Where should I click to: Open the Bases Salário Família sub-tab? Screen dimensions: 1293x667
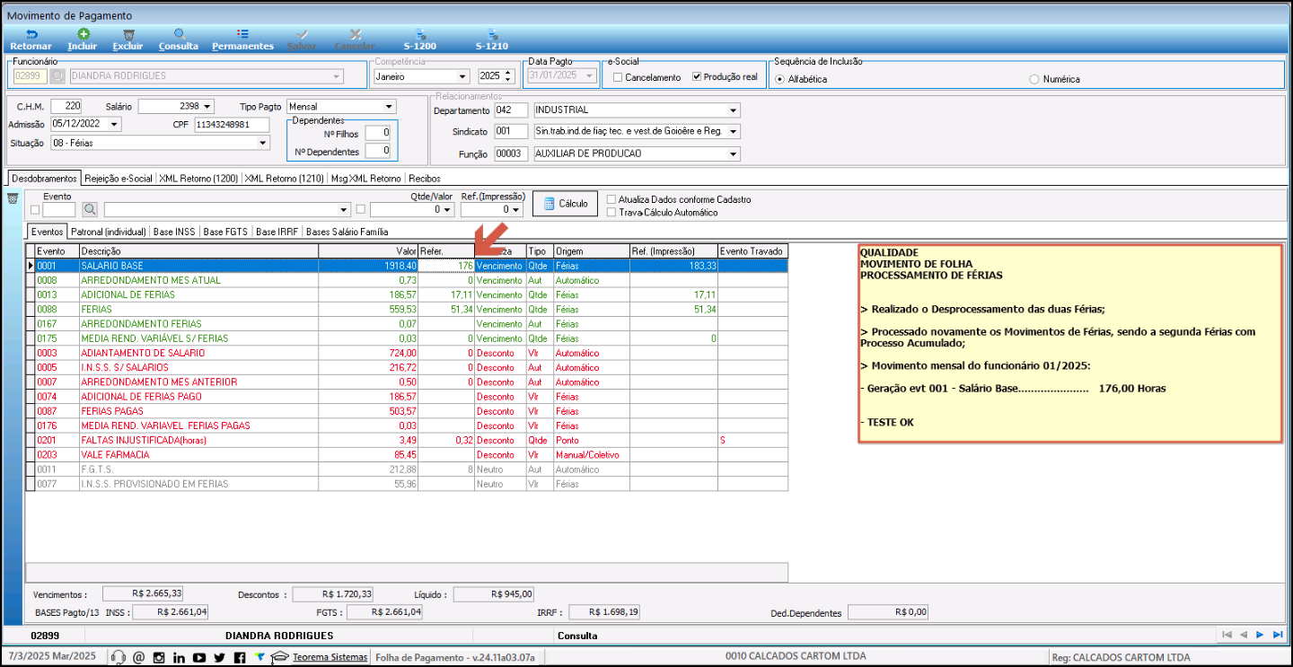click(x=347, y=232)
